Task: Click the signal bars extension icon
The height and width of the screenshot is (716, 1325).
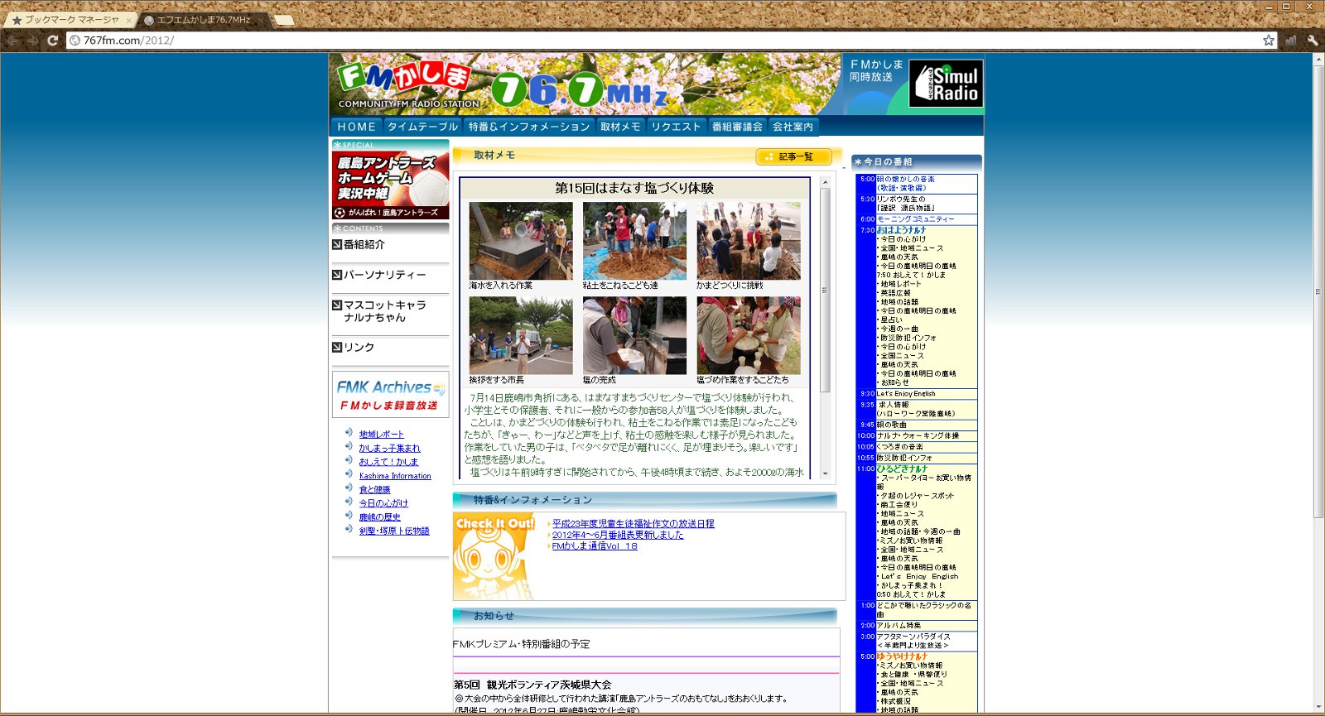Action: click(1291, 40)
